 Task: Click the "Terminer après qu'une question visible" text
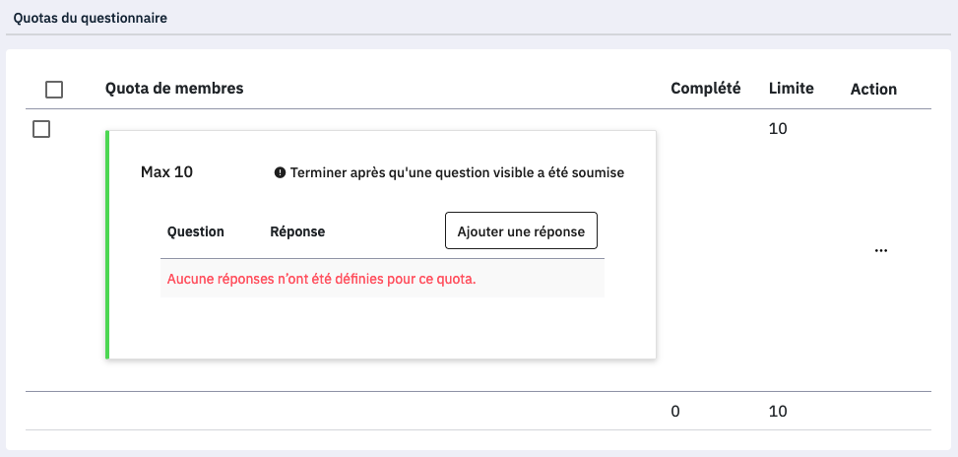(x=457, y=172)
